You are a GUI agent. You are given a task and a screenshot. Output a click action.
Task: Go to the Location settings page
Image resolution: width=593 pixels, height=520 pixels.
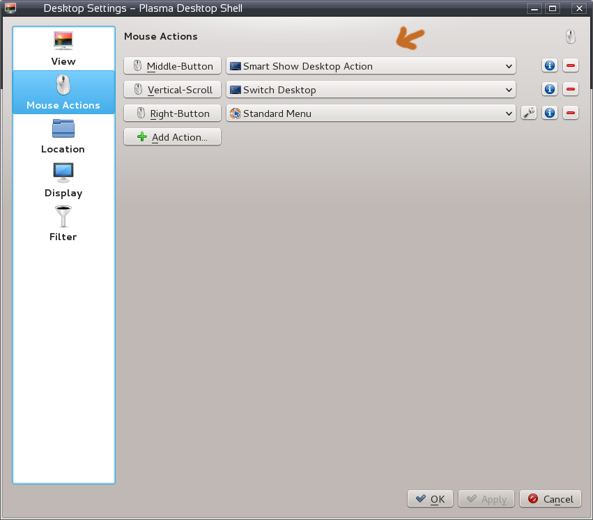pos(63,136)
